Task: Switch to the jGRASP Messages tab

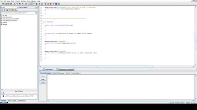Action: [x=59, y=73]
